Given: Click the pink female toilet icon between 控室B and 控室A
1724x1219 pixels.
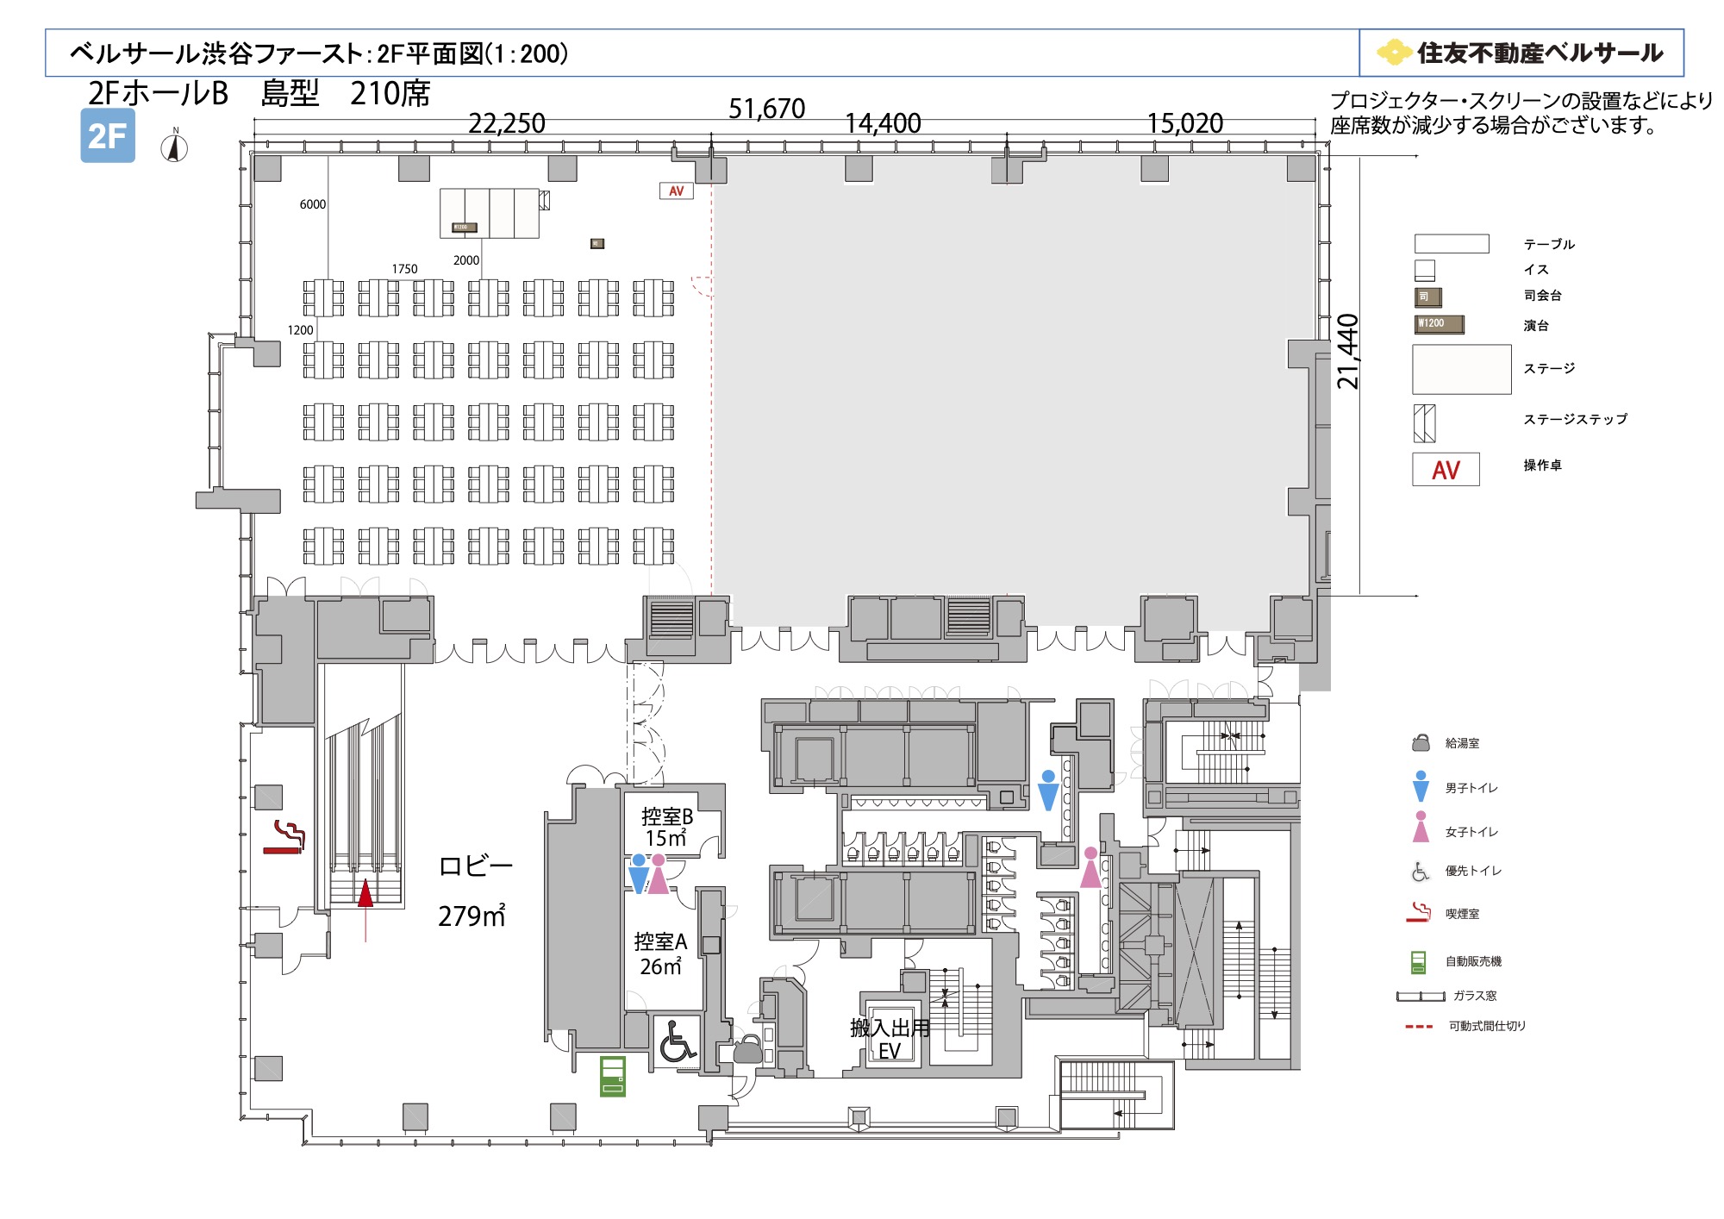Looking at the screenshot, I should [659, 873].
